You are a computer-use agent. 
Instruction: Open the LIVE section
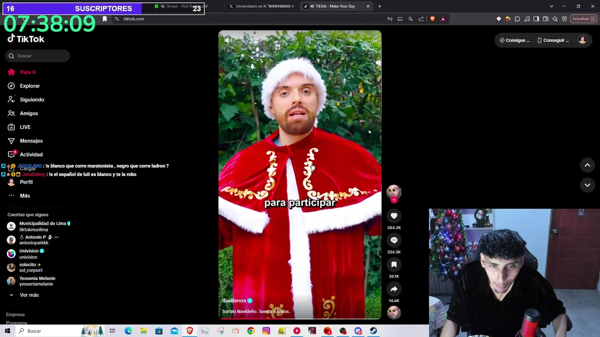(x=19, y=127)
